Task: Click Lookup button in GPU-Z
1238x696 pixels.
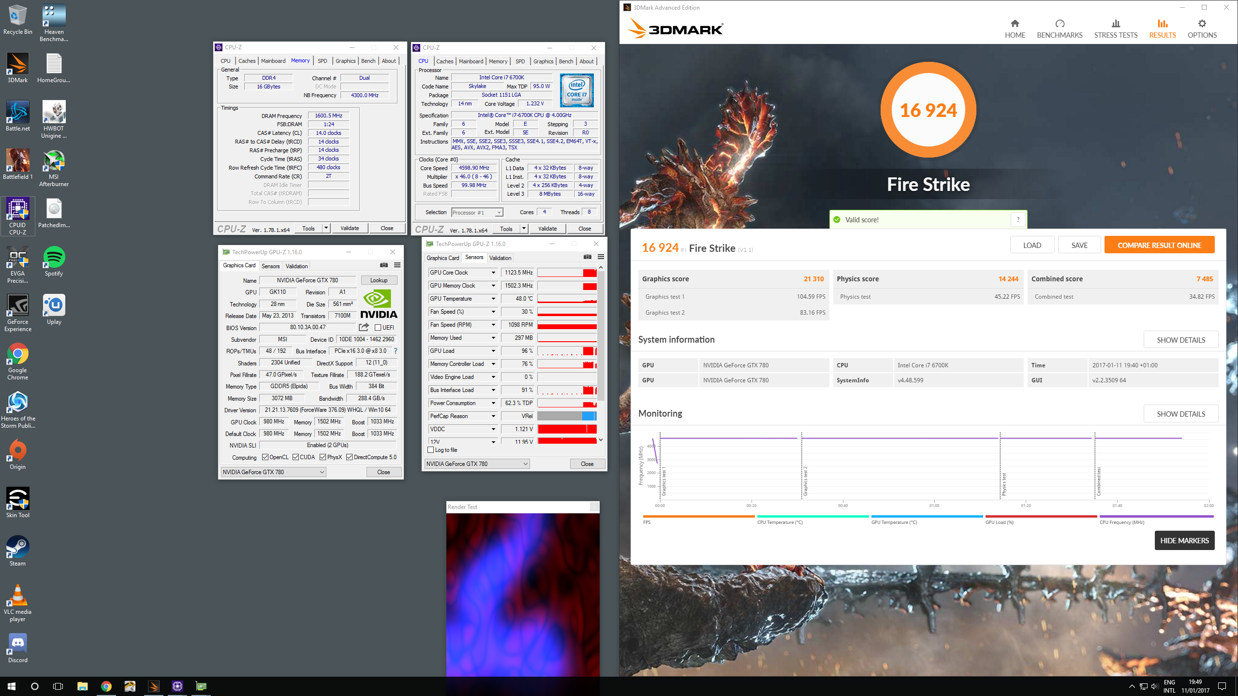Action: (x=379, y=280)
